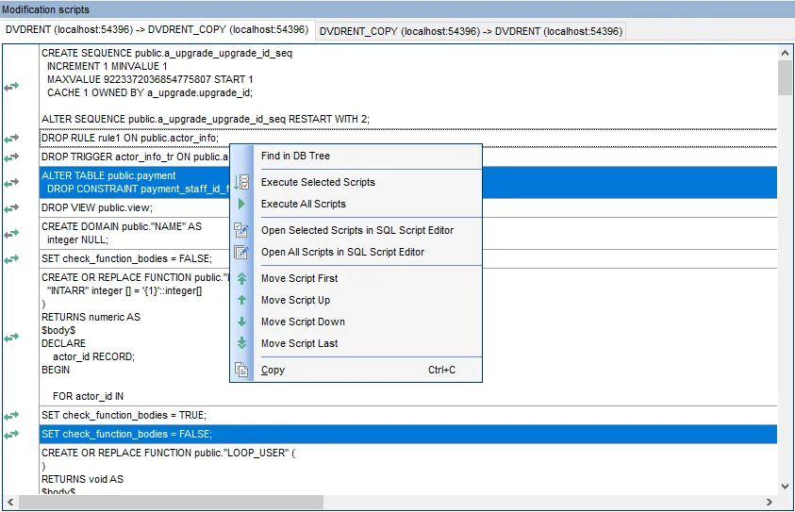Click horizontal scrollbar right arrow
The image size is (795, 512).
pyautogui.click(x=771, y=503)
